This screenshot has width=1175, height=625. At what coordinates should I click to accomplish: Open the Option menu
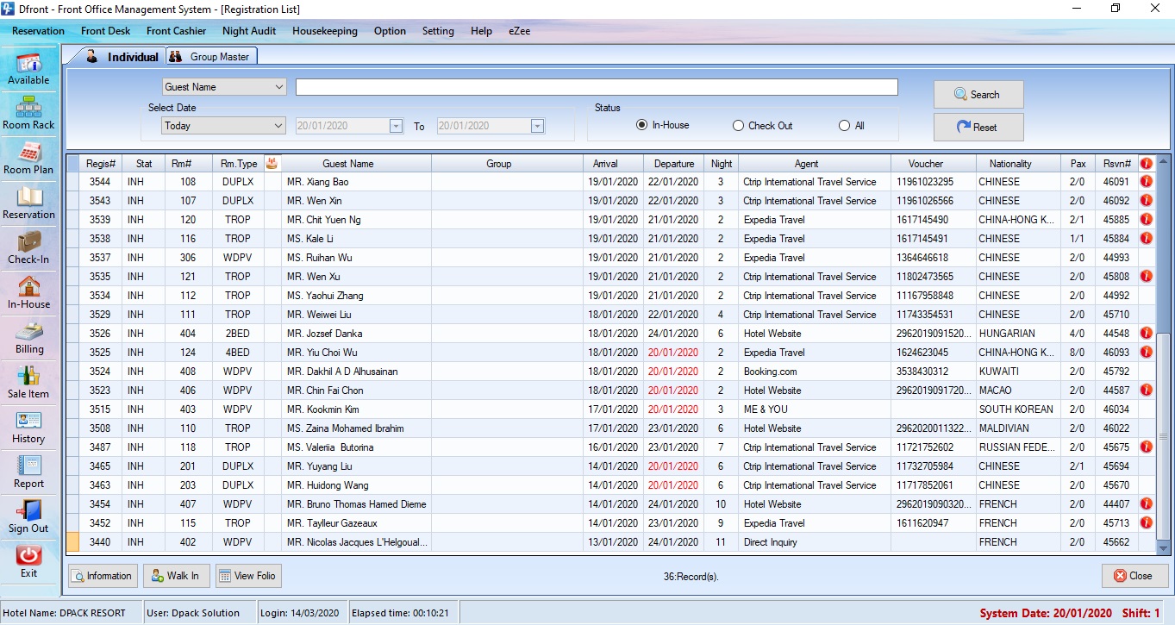pyautogui.click(x=390, y=31)
